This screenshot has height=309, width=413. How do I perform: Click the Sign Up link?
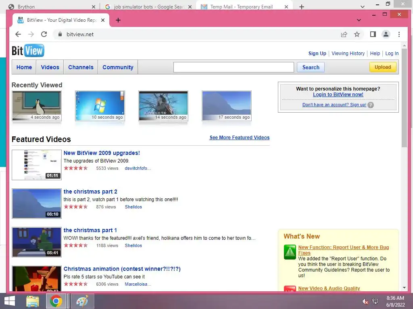pos(317,54)
